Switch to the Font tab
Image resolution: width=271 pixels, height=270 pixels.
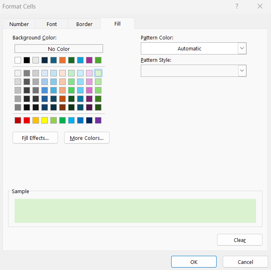pos(52,24)
